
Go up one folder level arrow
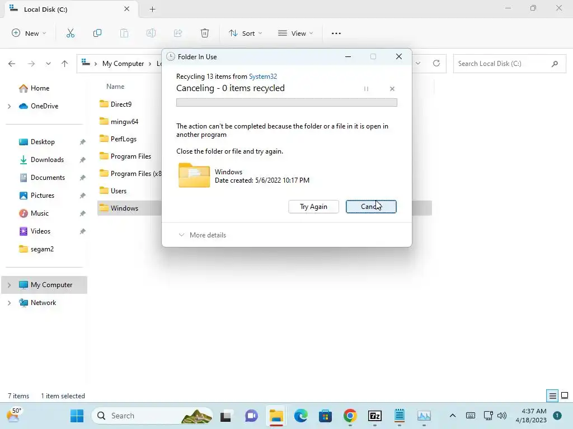pos(65,64)
